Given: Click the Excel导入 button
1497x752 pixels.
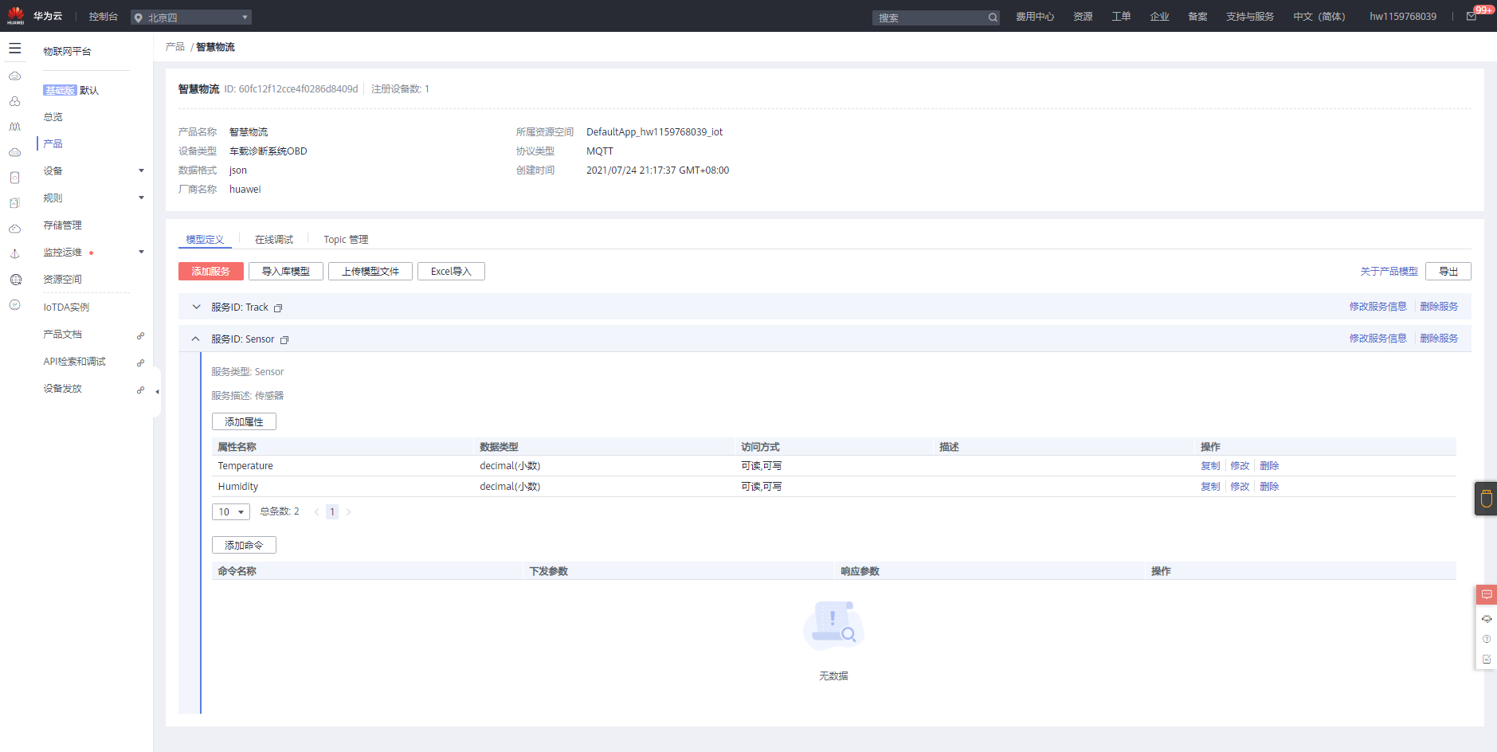Looking at the screenshot, I should pos(451,272).
